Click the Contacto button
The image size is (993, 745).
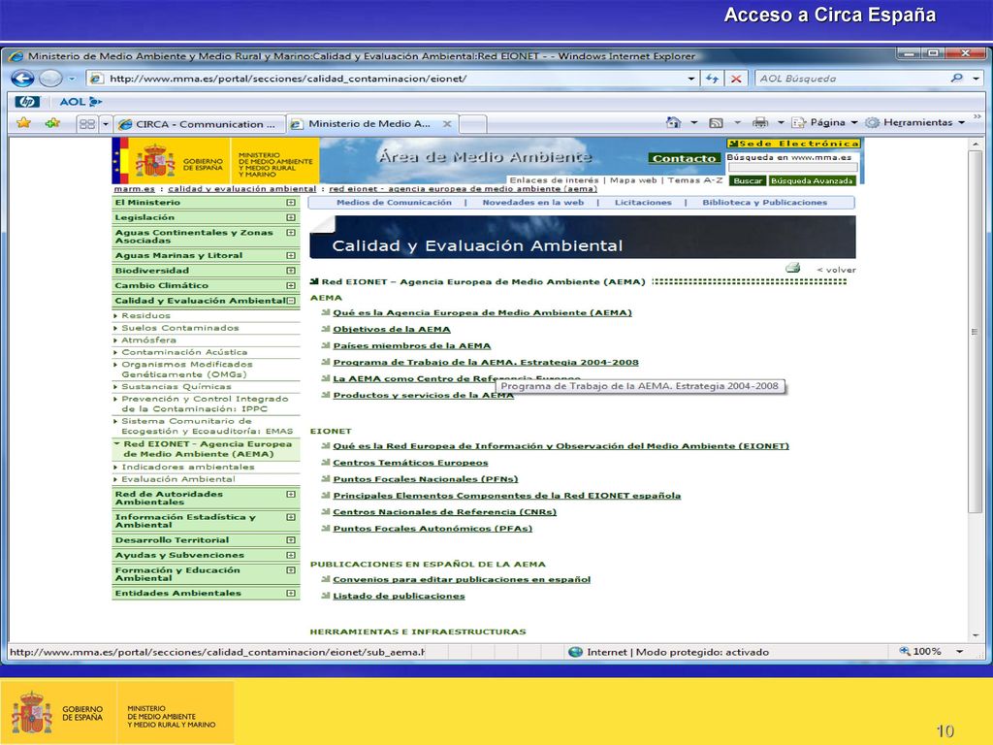point(684,158)
